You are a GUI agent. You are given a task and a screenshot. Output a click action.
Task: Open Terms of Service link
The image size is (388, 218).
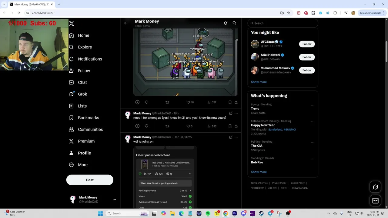[x=259, y=183]
